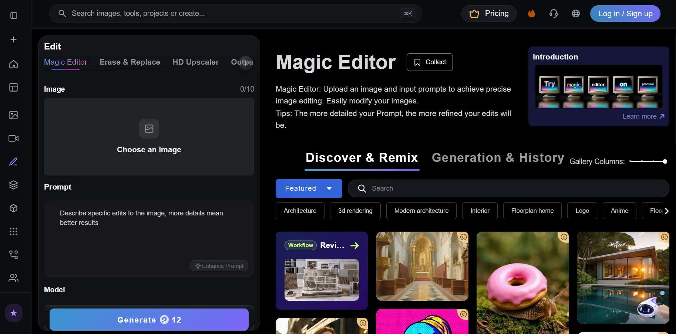Click the gallery Search input field
The width and height of the screenshot is (676, 334).
coord(508,189)
